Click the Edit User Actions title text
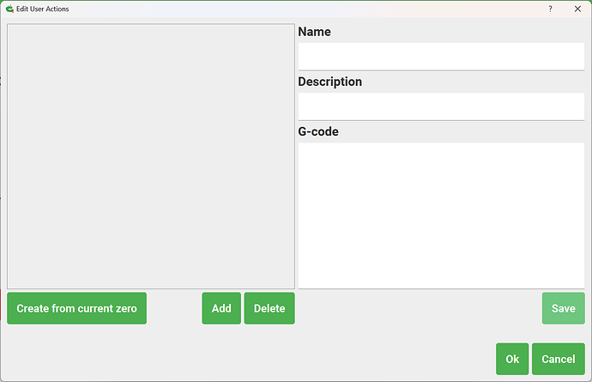 (x=43, y=9)
